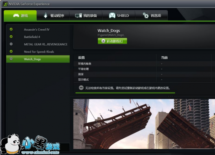
Task: Click the green check icon beside Battlefield 4
Action: click(11, 37)
